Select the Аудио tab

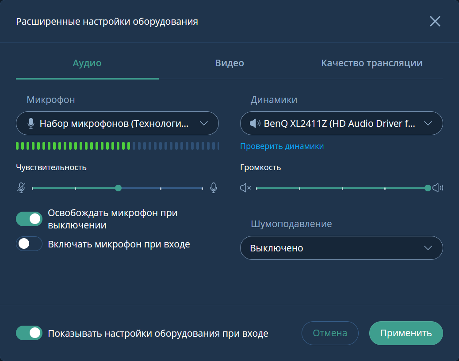(x=87, y=63)
